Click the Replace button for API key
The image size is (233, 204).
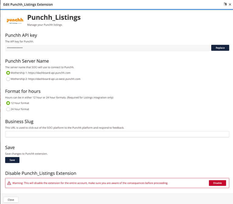pyautogui.click(x=220, y=48)
